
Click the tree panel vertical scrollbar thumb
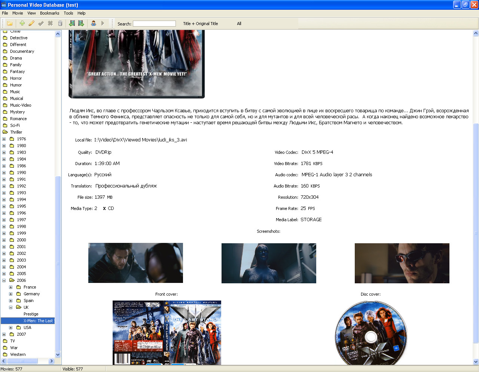[x=58, y=263]
